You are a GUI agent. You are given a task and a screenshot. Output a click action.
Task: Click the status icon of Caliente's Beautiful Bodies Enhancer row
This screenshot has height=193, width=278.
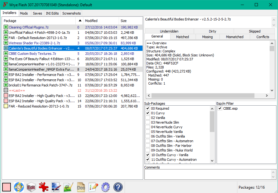click(x=6, y=48)
